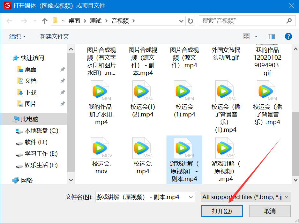The height and width of the screenshot is (223, 299).
Task: Expand the chevron after 音视频 breadcrumb
Action: (133, 21)
